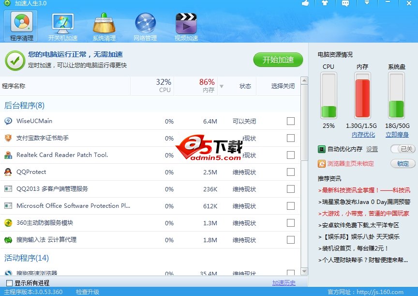The image size is (418, 296).
Task: Click the QQProtect penguin icon
Action: click(x=8, y=172)
